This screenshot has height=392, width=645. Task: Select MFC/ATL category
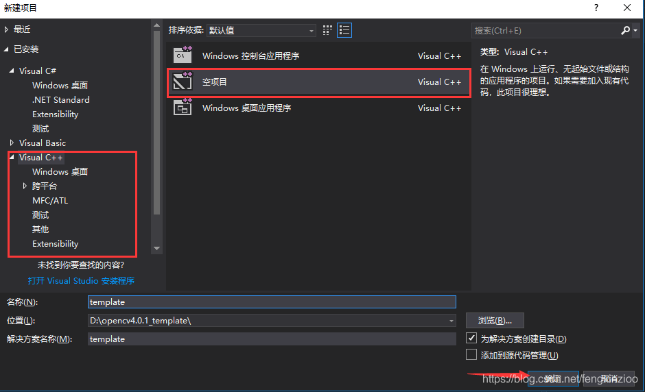click(50, 201)
